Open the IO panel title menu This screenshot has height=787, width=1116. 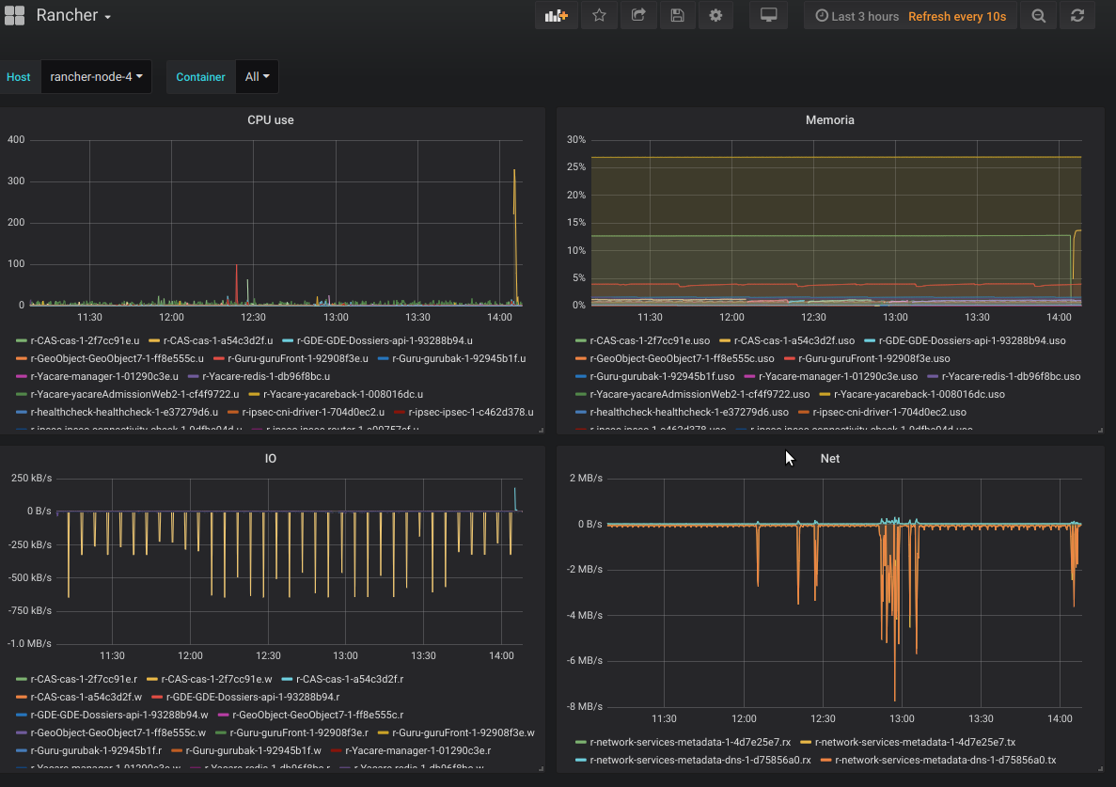271,459
